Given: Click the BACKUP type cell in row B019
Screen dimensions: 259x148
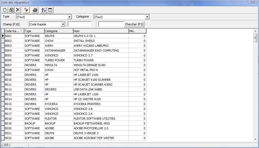Looking at the screenshot, I should pos(34,123).
